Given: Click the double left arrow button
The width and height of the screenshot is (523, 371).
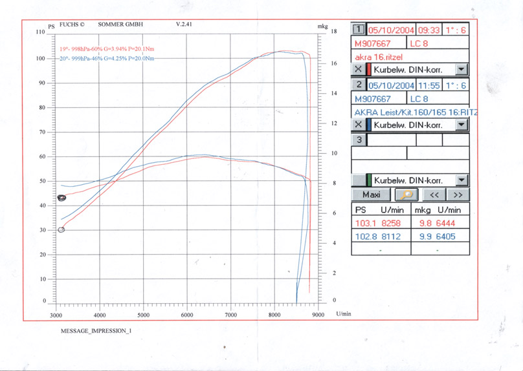Looking at the screenshot, I should coord(435,195).
